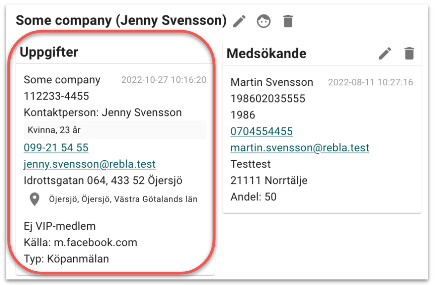This screenshot has width=436, height=285.
Task: Click the Some company (Jenny Svensson) title
Action: click(121, 21)
